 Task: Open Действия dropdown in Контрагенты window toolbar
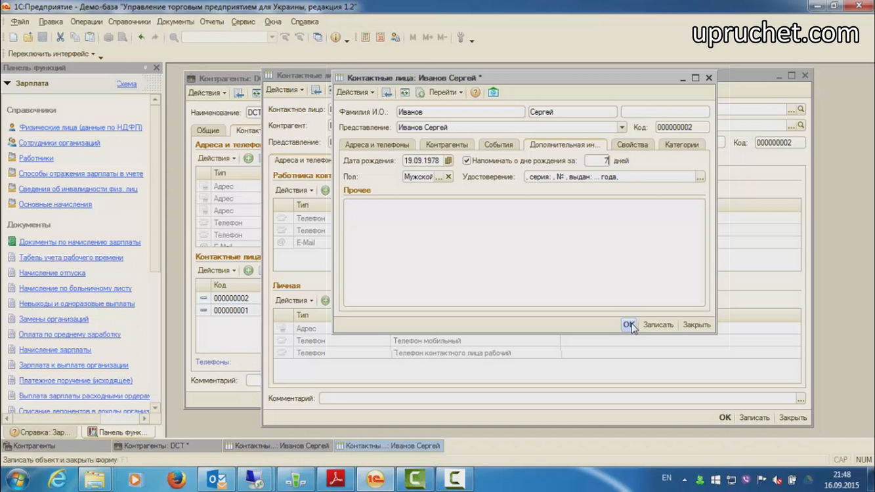[207, 93]
